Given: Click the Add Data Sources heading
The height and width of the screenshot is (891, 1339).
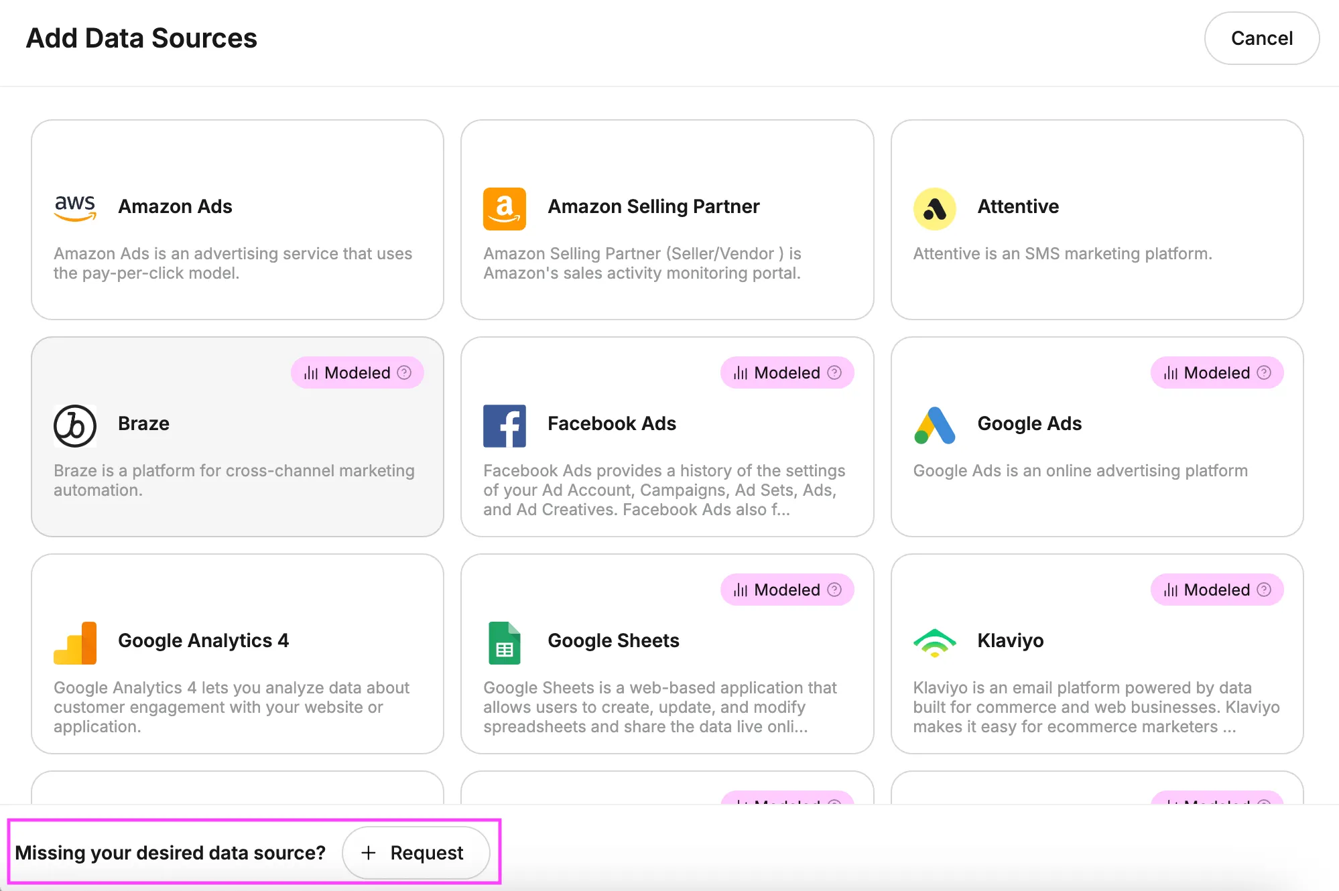Looking at the screenshot, I should (x=141, y=38).
